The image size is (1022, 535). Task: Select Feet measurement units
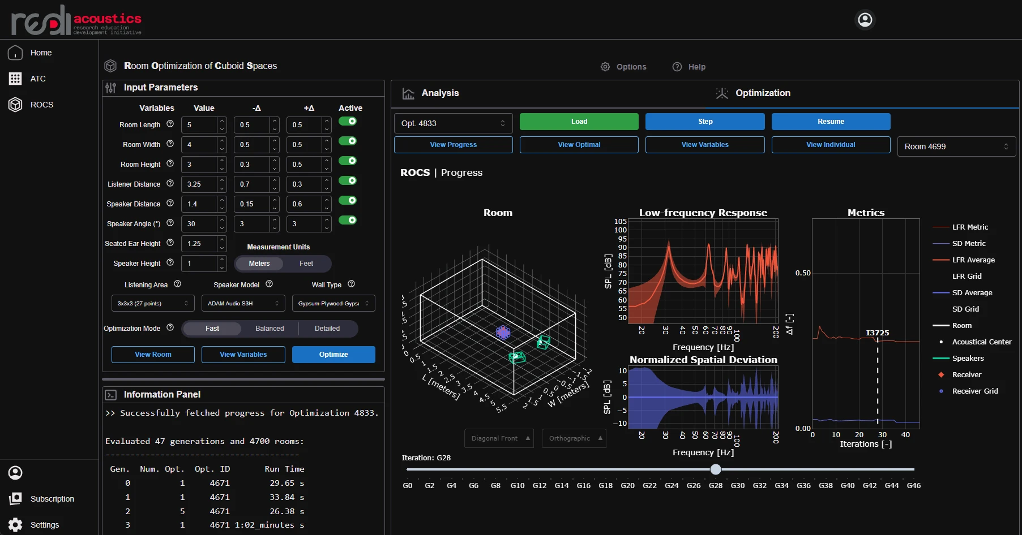(x=306, y=264)
